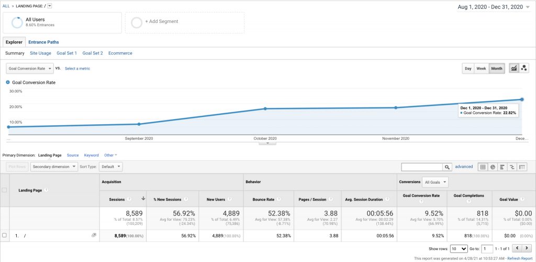Click the Go to page number field

pos(487,249)
